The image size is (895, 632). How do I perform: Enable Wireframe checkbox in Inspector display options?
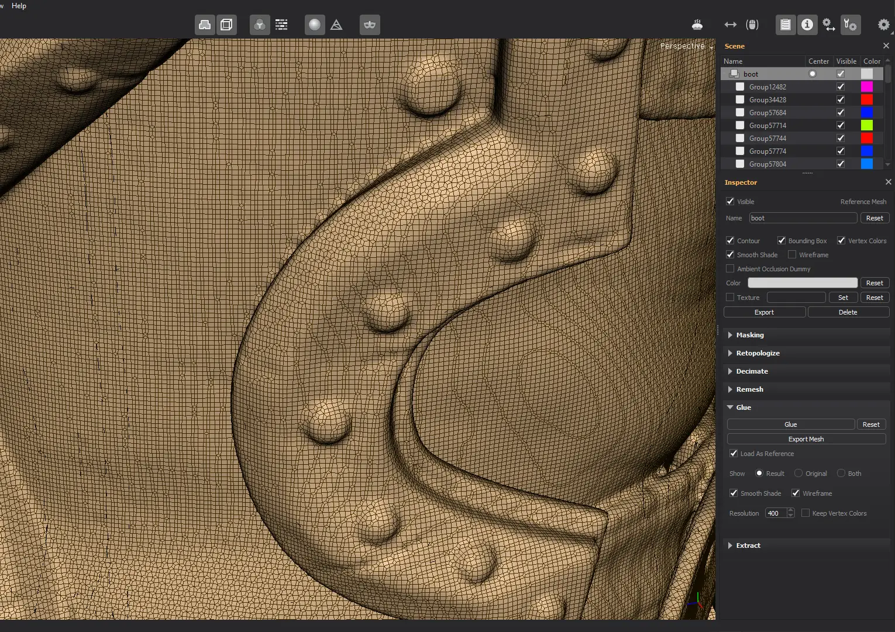(x=792, y=254)
